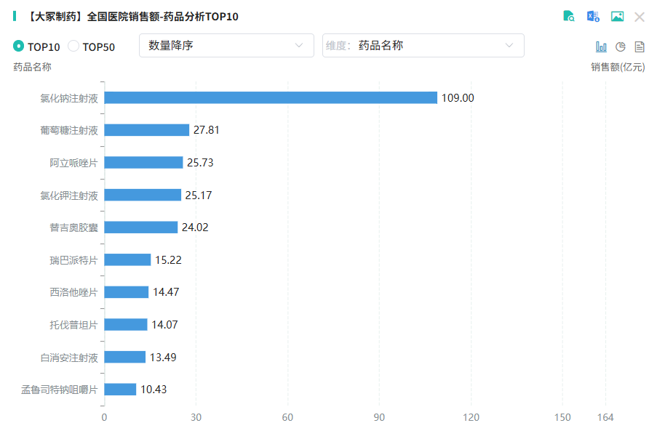Click the 白消安注射液 bar
This screenshot has width=657, height=431.
pyautogui.click(x=125, y=357)
